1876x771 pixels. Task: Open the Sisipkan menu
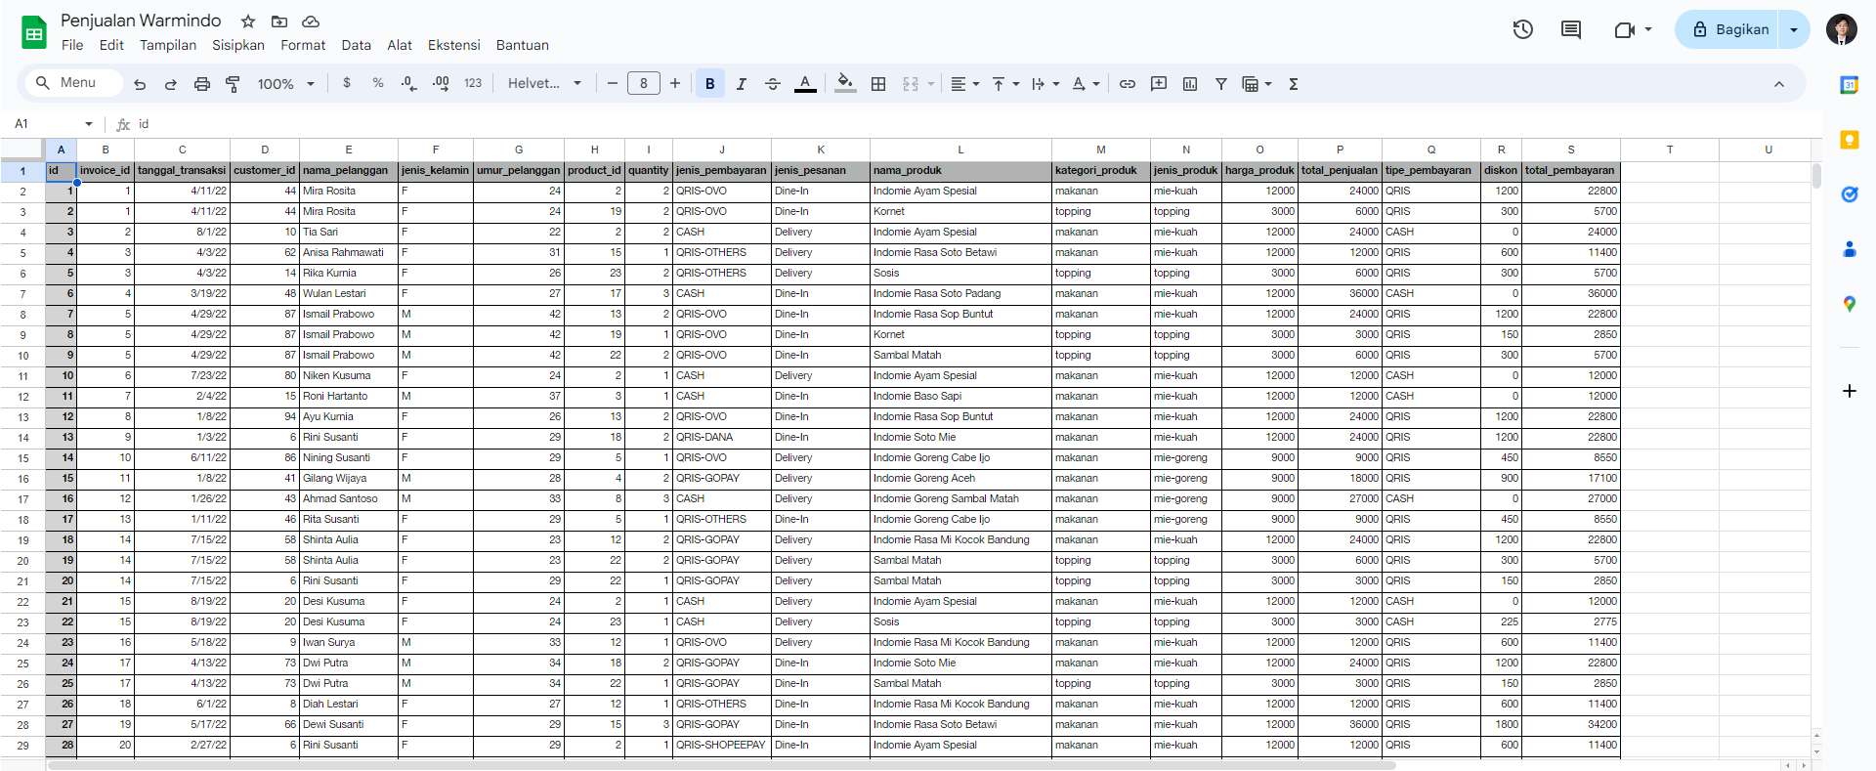tap(238, 45)
